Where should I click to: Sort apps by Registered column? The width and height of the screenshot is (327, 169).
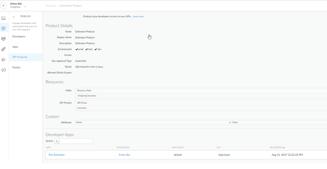[277, 147]
